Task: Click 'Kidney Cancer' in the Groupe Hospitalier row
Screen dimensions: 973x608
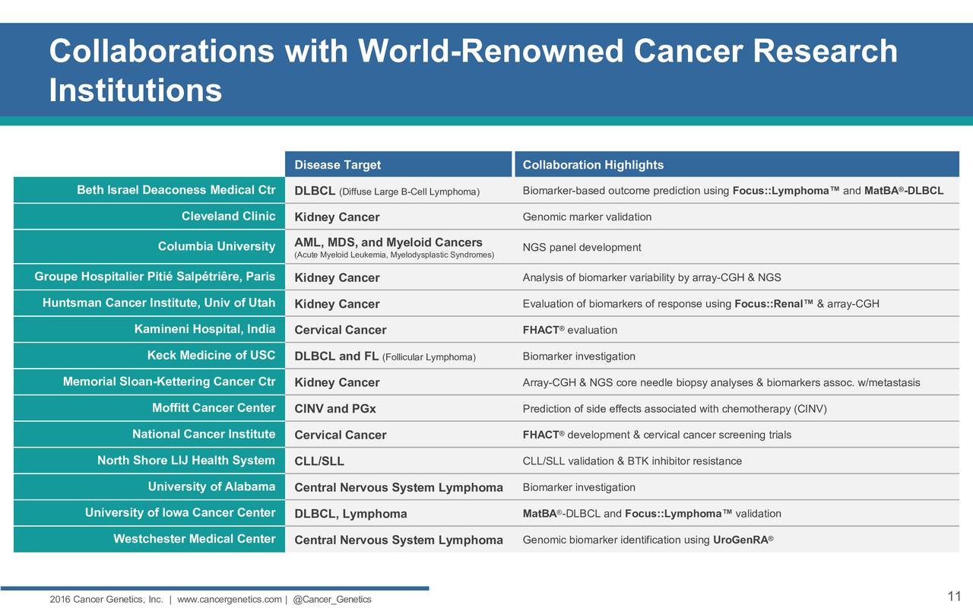Action: point(337,278)
